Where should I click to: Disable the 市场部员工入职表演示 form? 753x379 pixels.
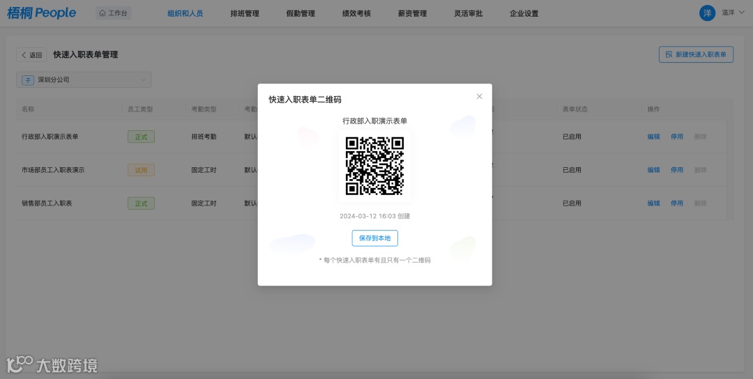pos(676,170)
